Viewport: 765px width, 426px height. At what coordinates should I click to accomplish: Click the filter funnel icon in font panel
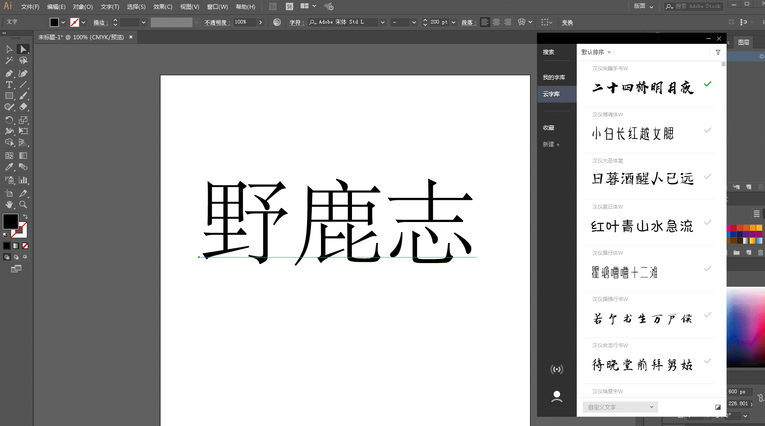[x=718, y=52]
